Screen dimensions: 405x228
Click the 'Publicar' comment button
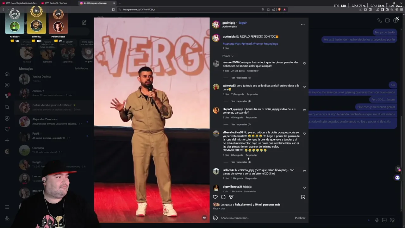click(x=300, y=218)
